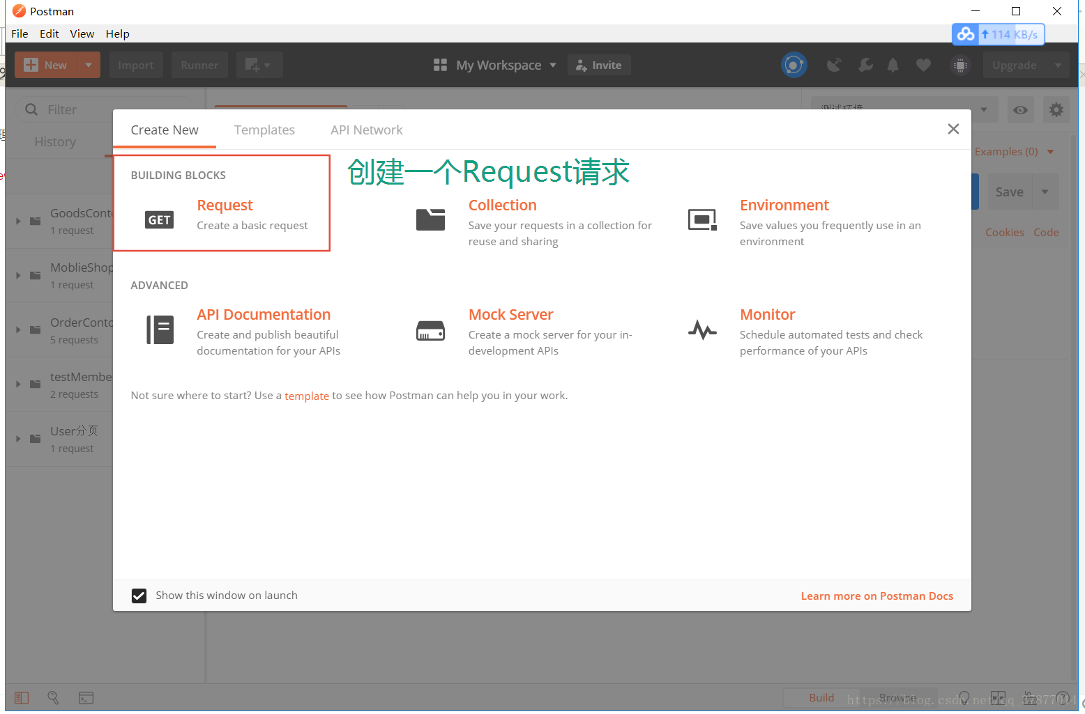
Task: Open the satellite capture requests icon
Action: click(833, 65)
